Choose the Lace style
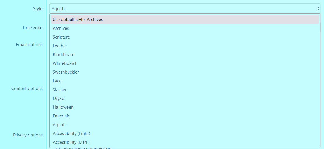324x149 pixels. tap(185, 81)
